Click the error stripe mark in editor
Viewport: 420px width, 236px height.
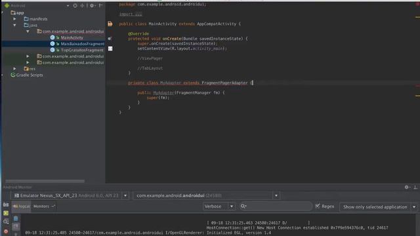[x=417, y=86]
